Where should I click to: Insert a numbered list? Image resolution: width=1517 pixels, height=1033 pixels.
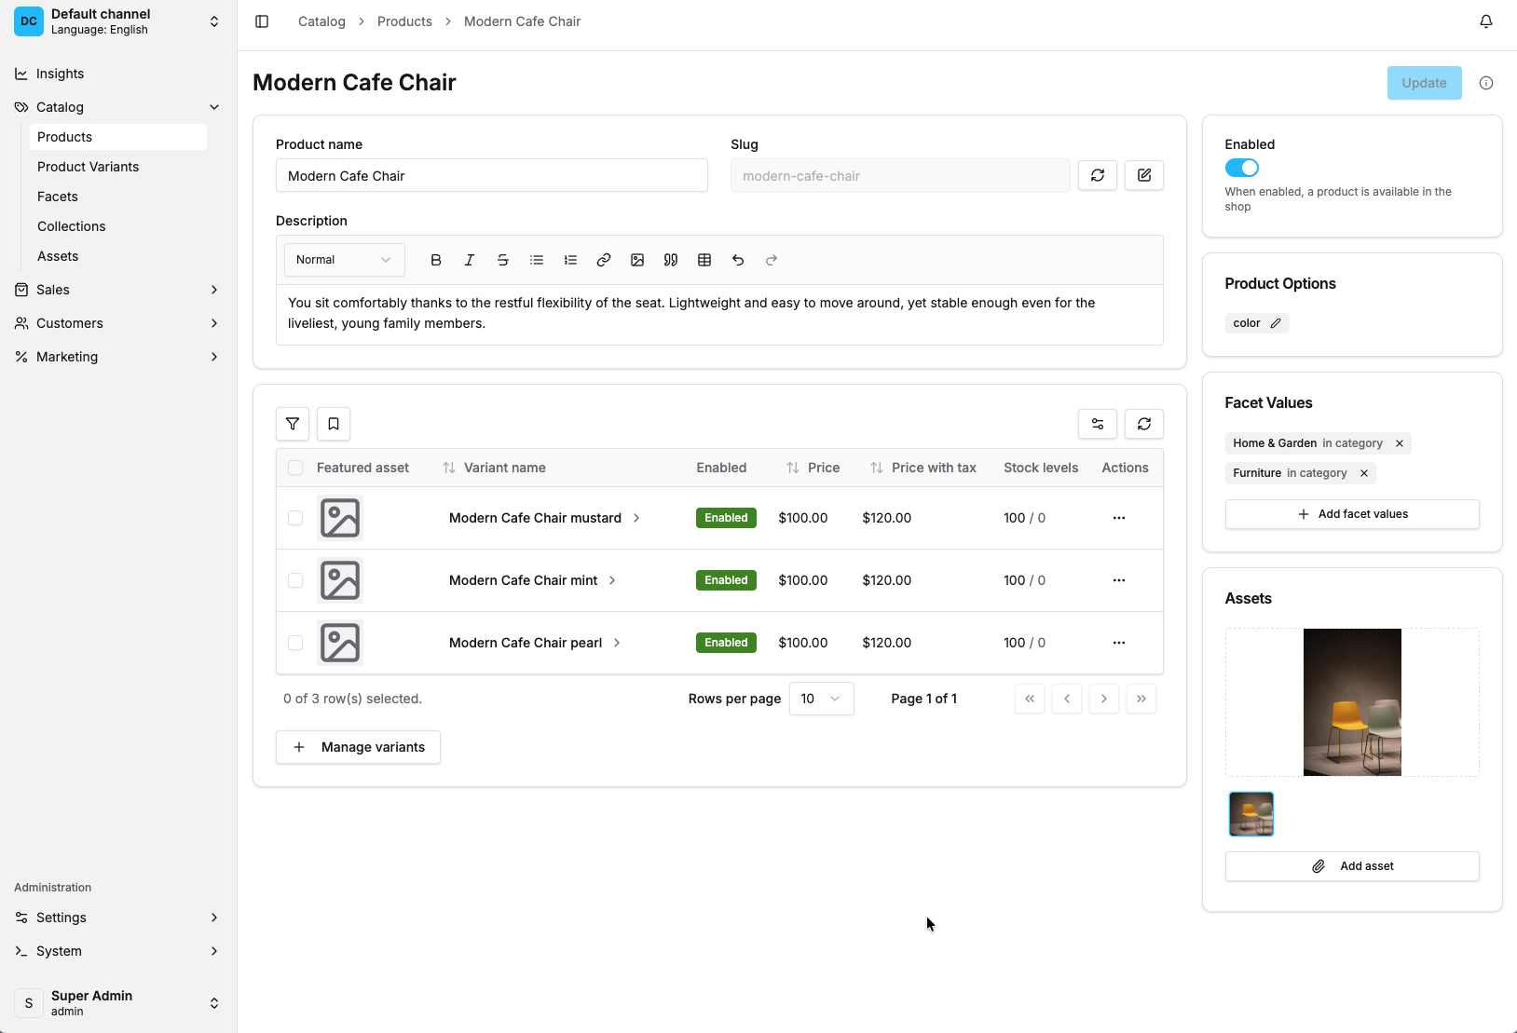tap(570, 260)
